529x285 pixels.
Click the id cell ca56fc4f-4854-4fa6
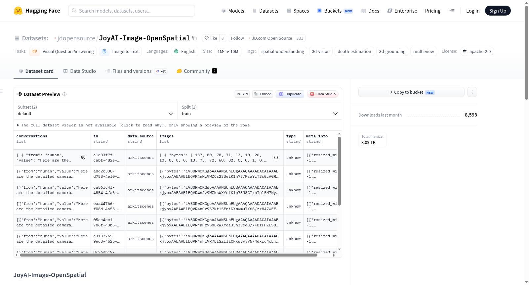108,190
